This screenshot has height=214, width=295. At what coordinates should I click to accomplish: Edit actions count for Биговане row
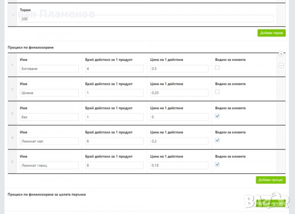coord(114,69)
